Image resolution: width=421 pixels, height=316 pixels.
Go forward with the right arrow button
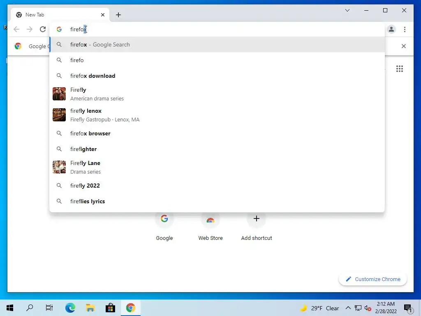[x=30, y=29]
